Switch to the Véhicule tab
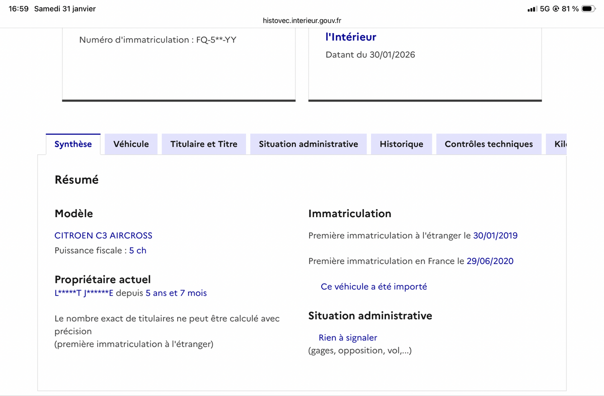Viewport: 604px width, 396px height. 131,144
